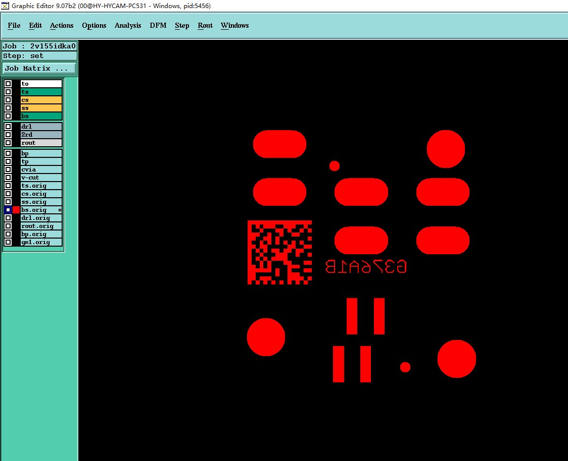
Task: Open the Rout menu
Action: 205,25
